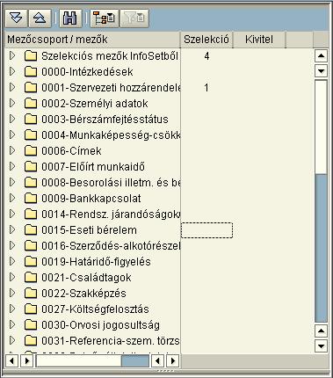This screenshot has width=333, height=378.
Task: Click folder icon of 0015-Eseti bérelem
Action: pyautogui.click(x=31, y=229)
